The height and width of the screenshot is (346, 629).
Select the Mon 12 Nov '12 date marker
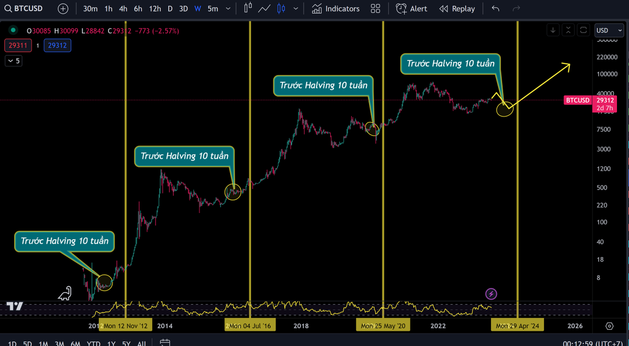(x=125, y=325)
